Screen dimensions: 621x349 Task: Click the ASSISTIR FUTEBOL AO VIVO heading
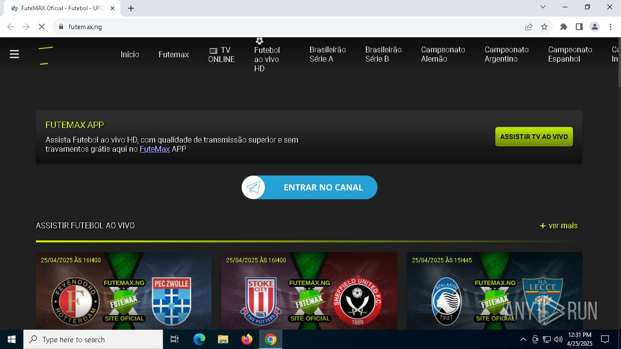tap(85, 225)
